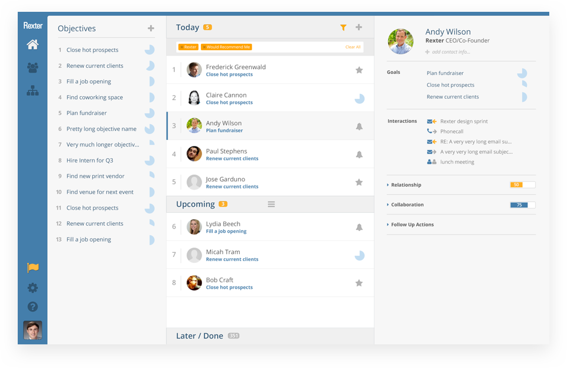Click Bob Craft's Close hot prospects link
Image resolution: width=567 pixels, height=368 pixels.
tap(229, 288)
